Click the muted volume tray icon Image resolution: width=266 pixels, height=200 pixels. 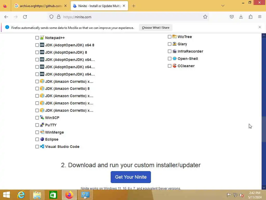[x=241, y=195]
